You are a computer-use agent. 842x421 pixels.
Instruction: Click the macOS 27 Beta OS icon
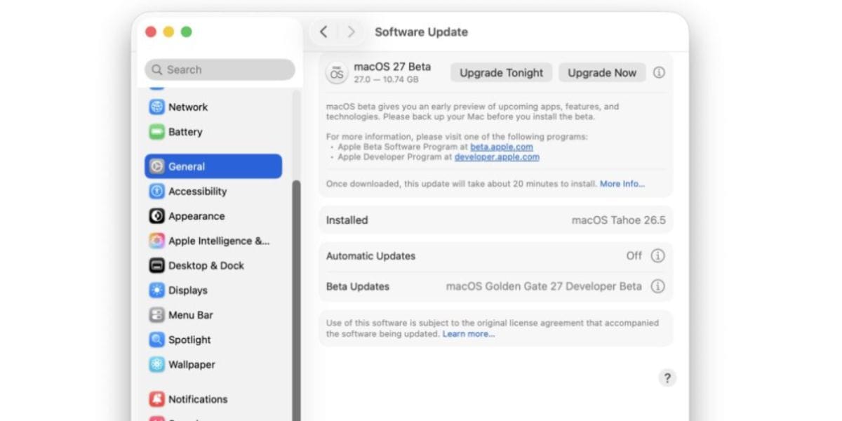click(x=337, y=72)
